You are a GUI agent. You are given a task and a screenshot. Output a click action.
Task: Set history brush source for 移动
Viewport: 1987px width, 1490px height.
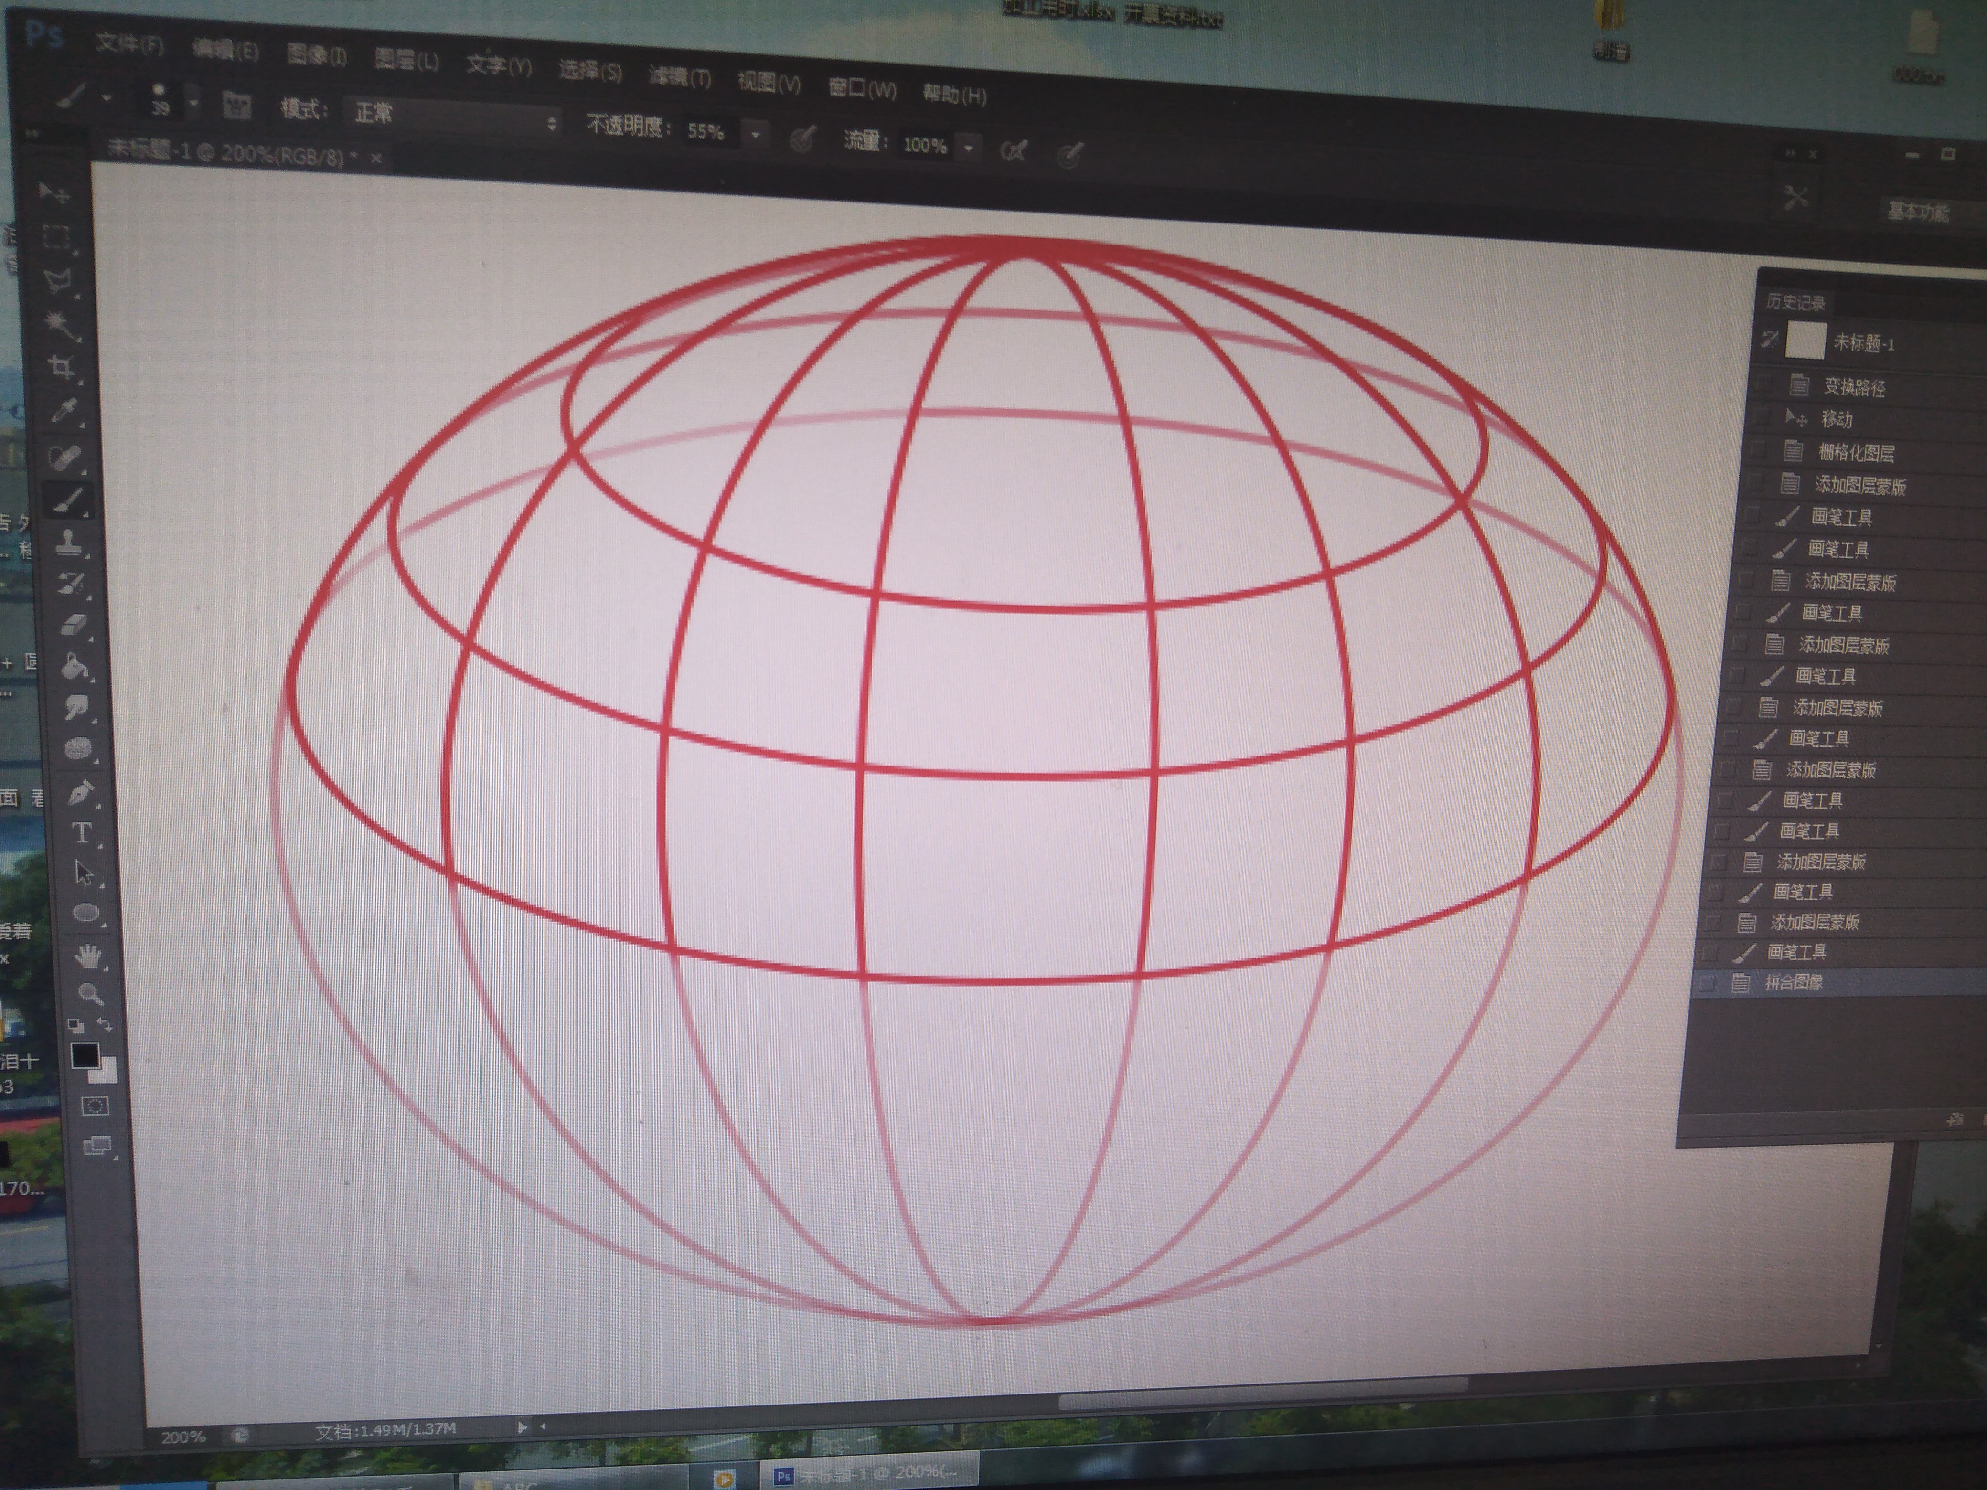point(1762,417)
